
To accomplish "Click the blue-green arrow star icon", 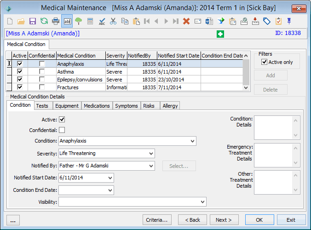I will [x=221, y=21].
